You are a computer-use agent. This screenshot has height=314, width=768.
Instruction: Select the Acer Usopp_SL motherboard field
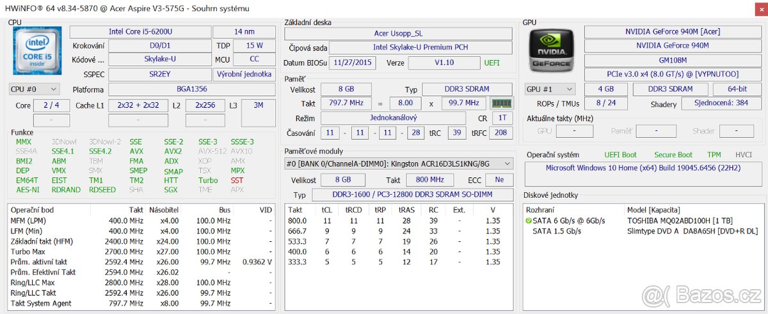[x=398, y=34]
